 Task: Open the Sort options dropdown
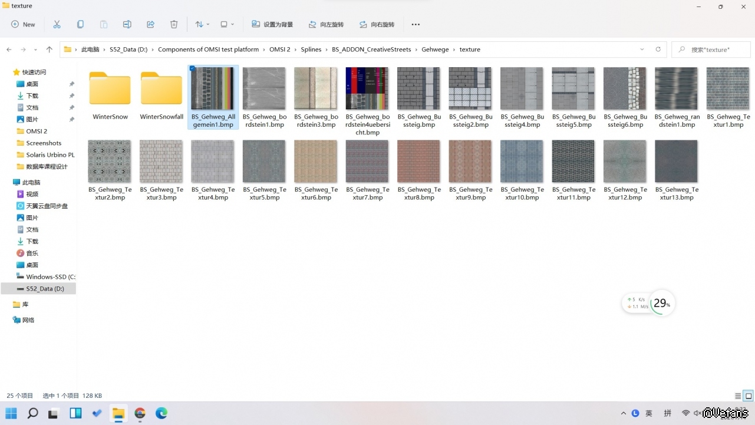[203, 24]
